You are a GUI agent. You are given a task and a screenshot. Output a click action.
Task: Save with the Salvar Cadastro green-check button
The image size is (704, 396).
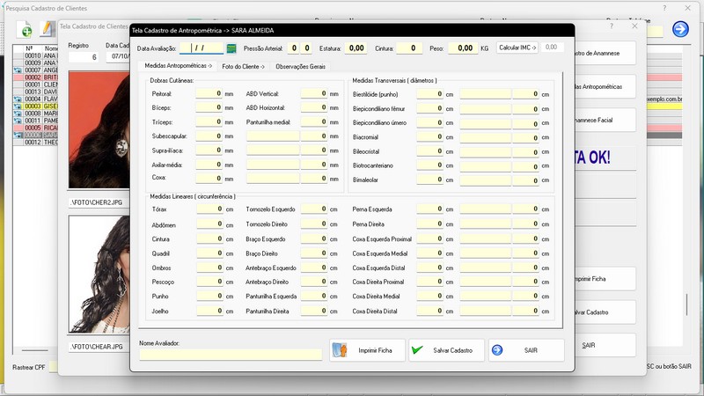pyautogui.click(x=446, y=350)
